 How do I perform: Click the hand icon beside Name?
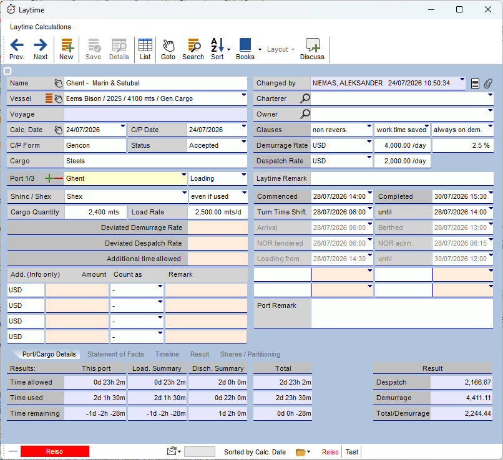click(59, 84)
